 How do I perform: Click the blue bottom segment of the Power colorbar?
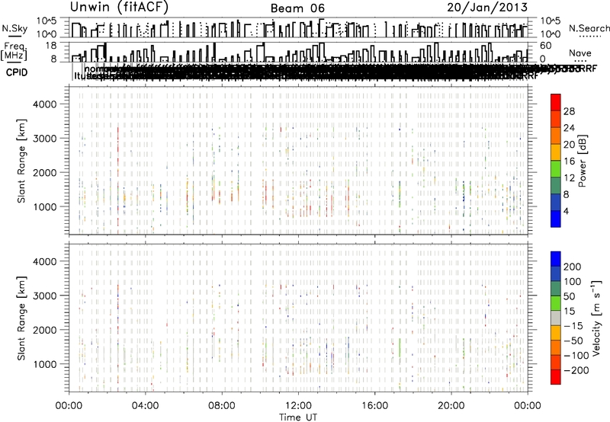pos(556,219)
